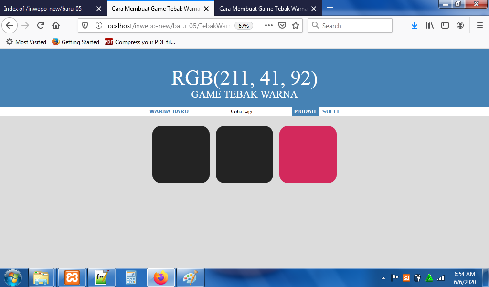
Task: Open Notepad++ from the taskbar
Action: pos(102,277)
